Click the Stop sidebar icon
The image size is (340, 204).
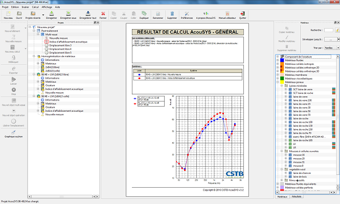(13, 90)
